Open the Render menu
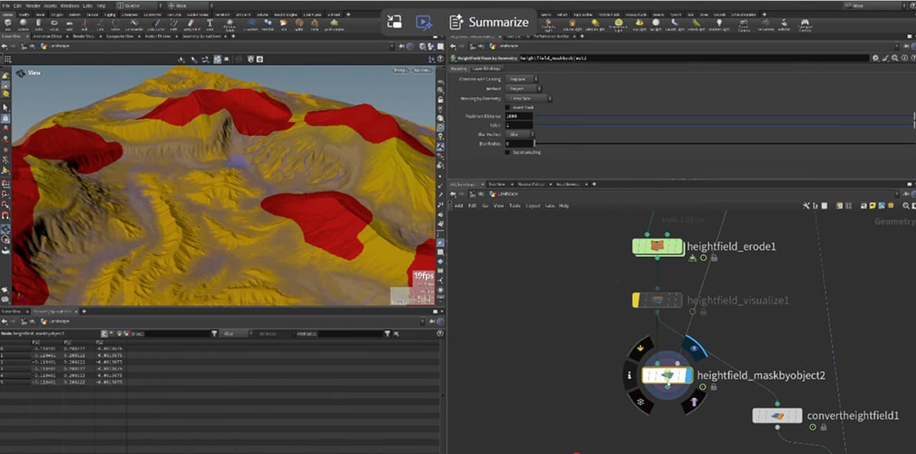 33,6
